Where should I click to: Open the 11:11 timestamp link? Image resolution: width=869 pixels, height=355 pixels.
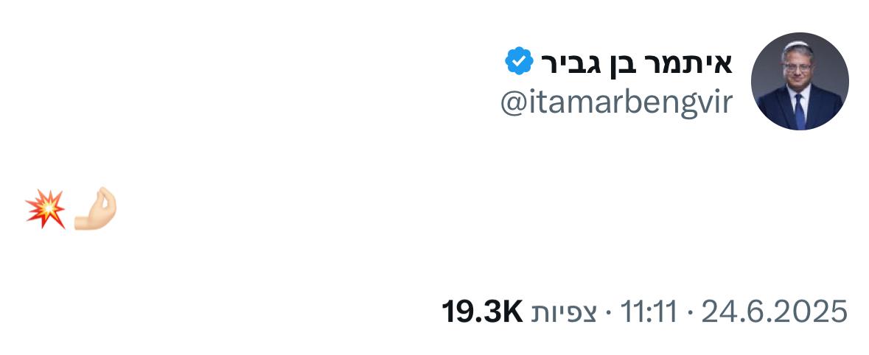pos(650,312)
